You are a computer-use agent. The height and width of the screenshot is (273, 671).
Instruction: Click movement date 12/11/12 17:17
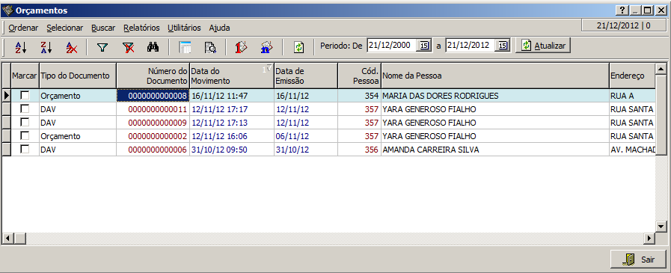[x=231, y=109]
